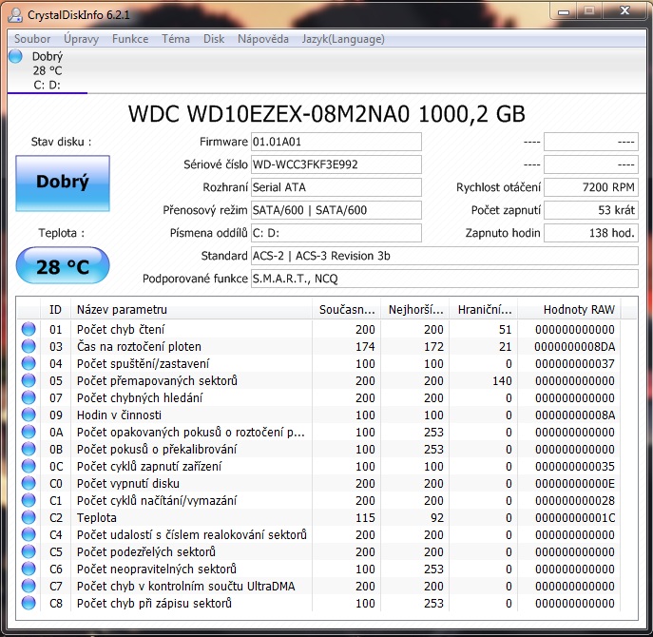The height and width of the screenshot is (637, 653).
Task: Click status orb for row 09 Hodin v činnosti
Action: coord(29,415)
